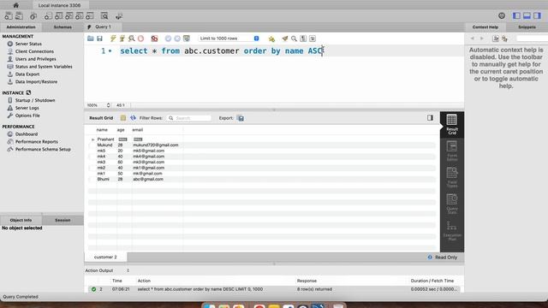
Task: Toggle the left sidebar visibility
Action: click(516, 15)
